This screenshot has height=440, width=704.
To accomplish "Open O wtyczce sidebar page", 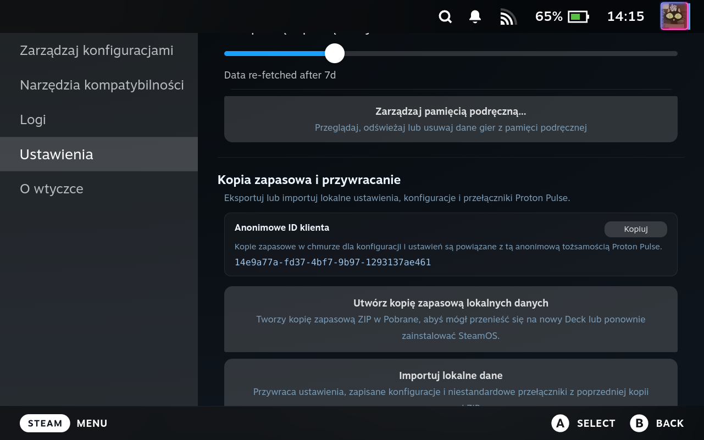I will point(99,189).
